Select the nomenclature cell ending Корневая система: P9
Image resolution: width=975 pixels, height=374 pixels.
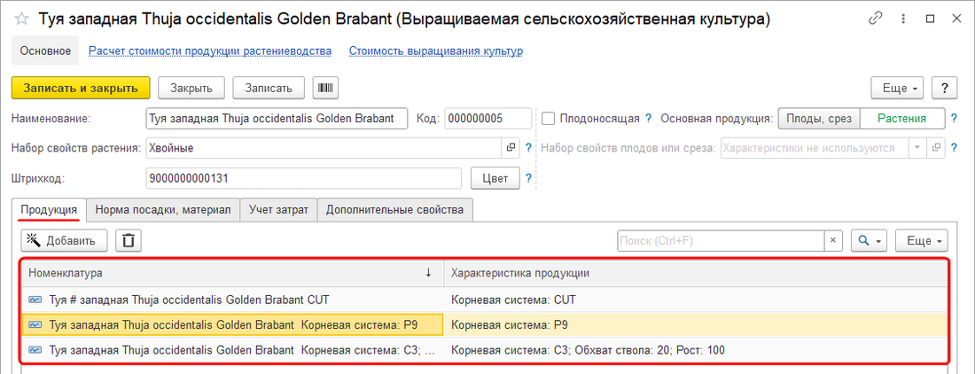click(x=233, y=325)
